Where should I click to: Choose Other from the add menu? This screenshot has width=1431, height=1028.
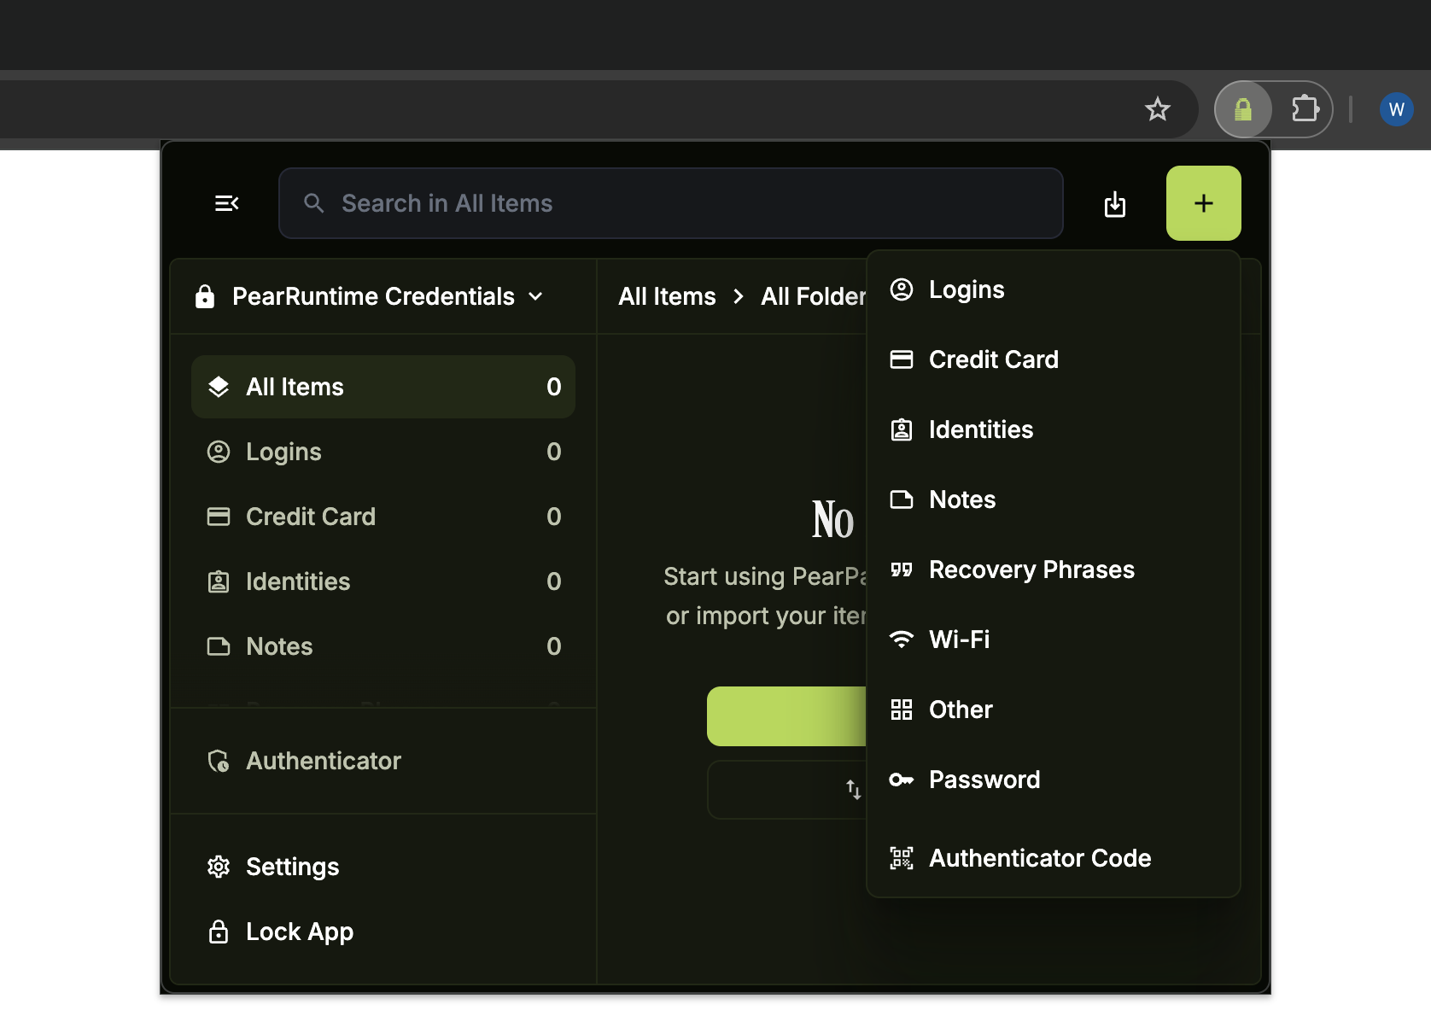1053,710
